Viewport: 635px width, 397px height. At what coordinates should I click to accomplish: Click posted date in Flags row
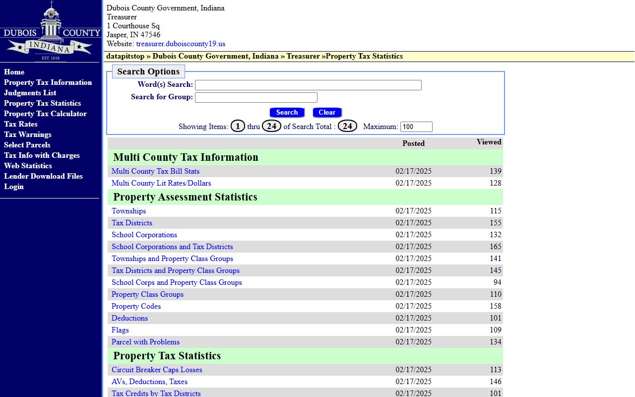point(413,330)
